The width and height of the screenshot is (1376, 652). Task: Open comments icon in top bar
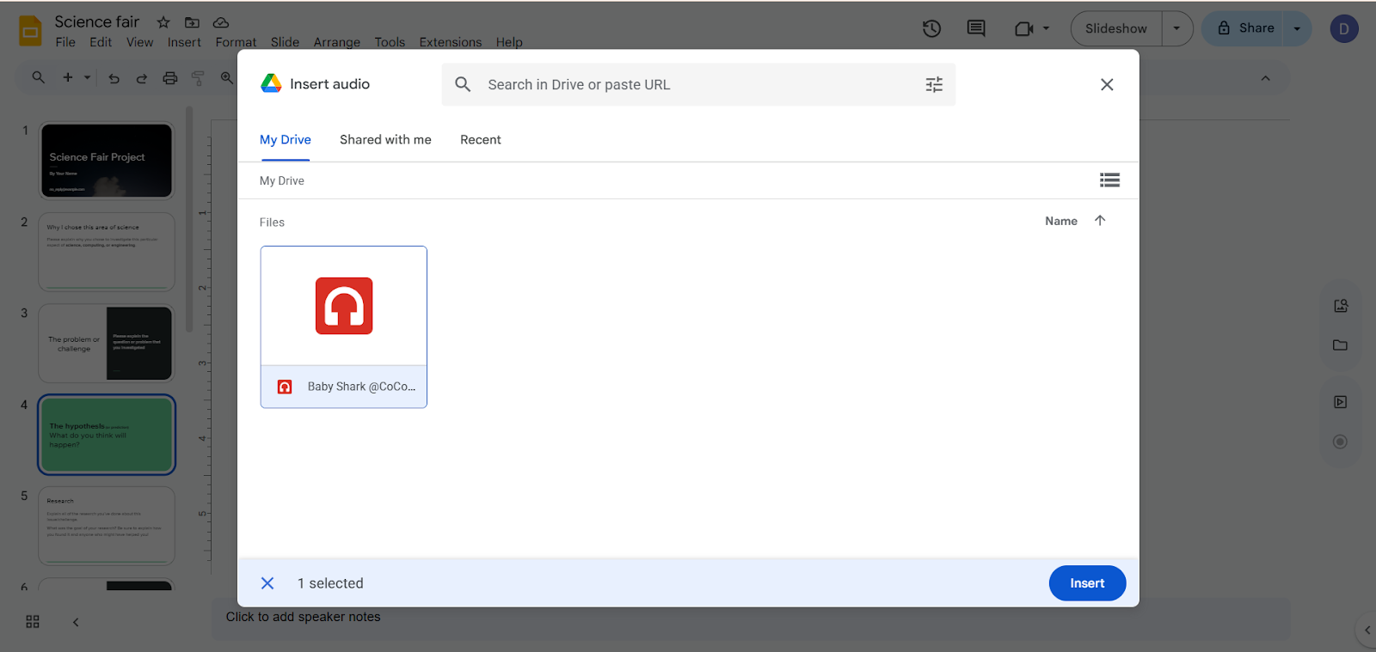[x=976, y=28]
